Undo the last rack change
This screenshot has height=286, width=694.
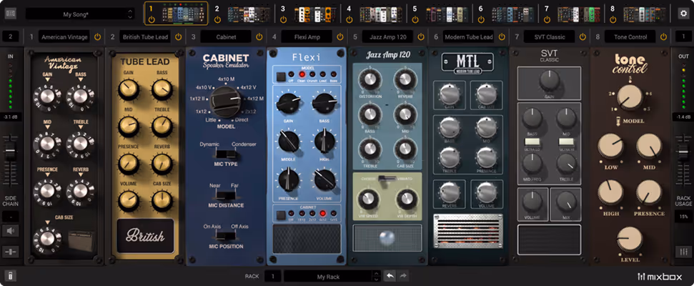[390, 276]
